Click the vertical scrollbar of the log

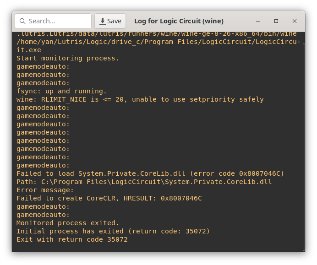tap(303, 137)
